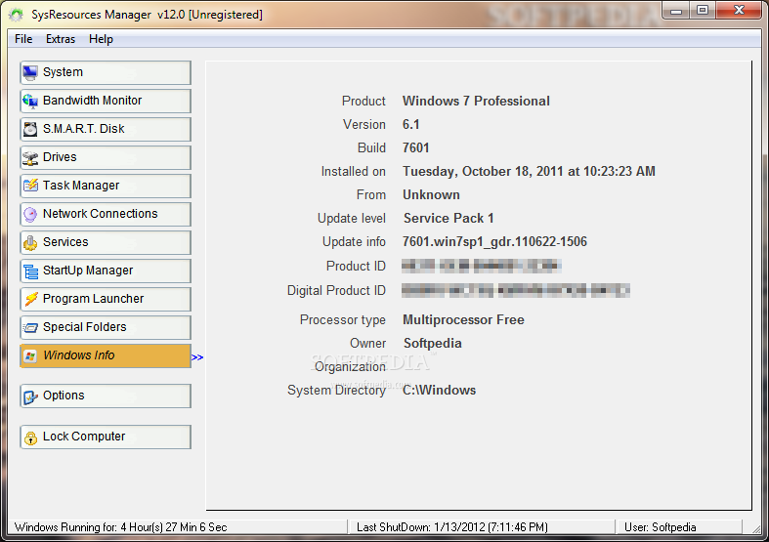769x542 pixels.
Task: Select the product name Windows 7 Professional
Action: pos(476,101)
